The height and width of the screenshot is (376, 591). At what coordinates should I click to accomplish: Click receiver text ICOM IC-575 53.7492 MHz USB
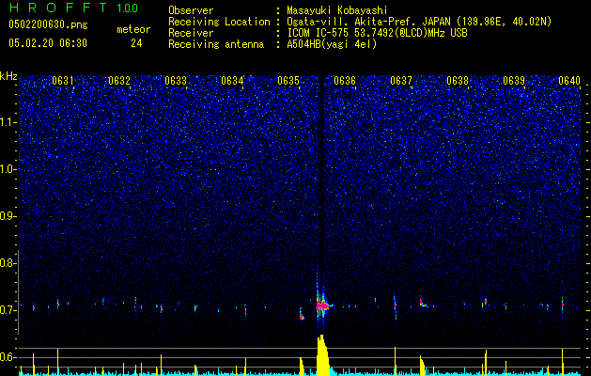(x=377, y=33)
